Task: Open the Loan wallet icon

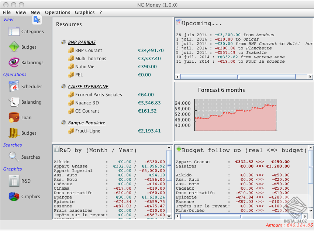Action: point(14,117)
